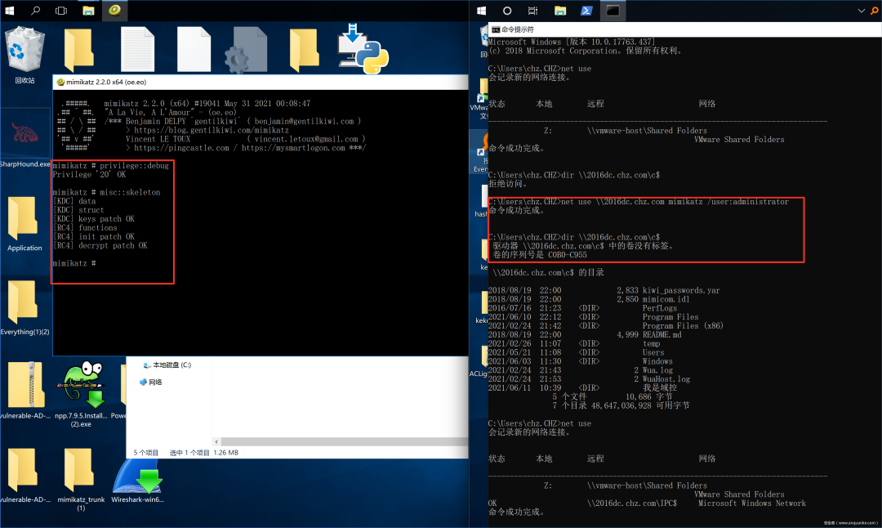Click the 'mimikatz # privilege::debug' line
The height and width of the screenshot is (528, 882).
point(111,165)
